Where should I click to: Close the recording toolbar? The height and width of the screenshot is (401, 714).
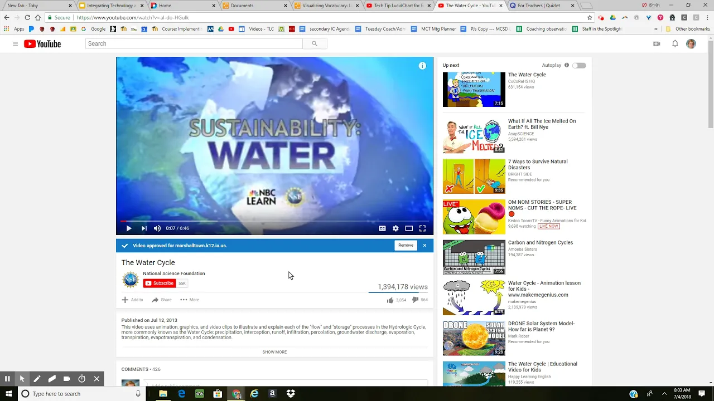click(x=97, y=379)
